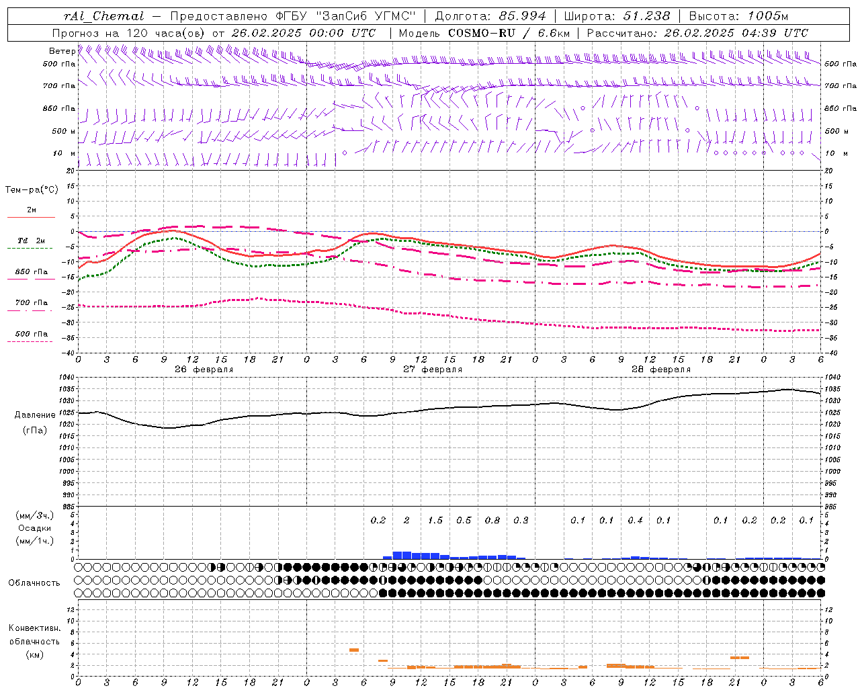Select the 'Td 2м' dew point legend entry

tap(32, 241)
